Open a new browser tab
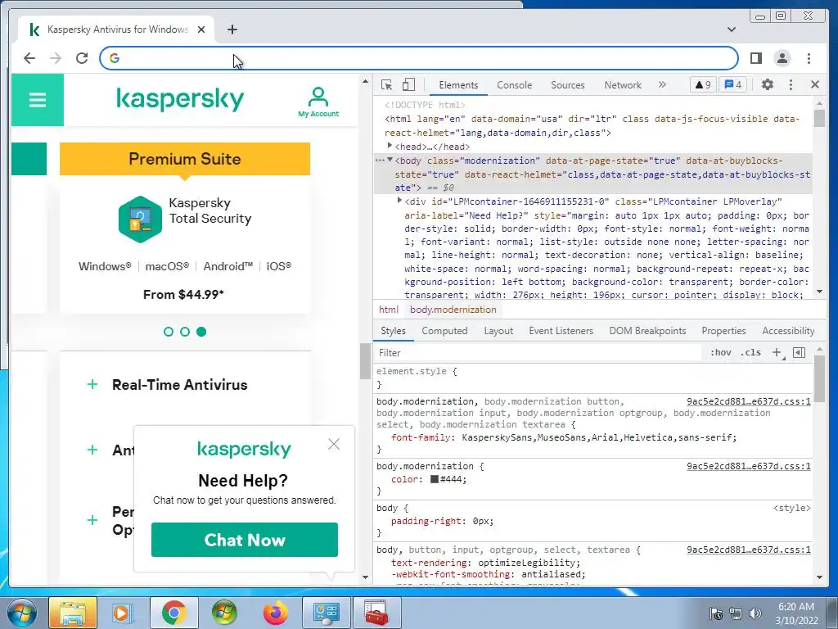Viewport: 838px width, 629px height. pyautogui.click(x=232, y=29)
